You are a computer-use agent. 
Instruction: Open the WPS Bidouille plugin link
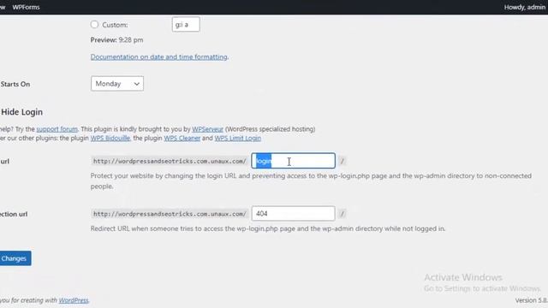[110, 138]
